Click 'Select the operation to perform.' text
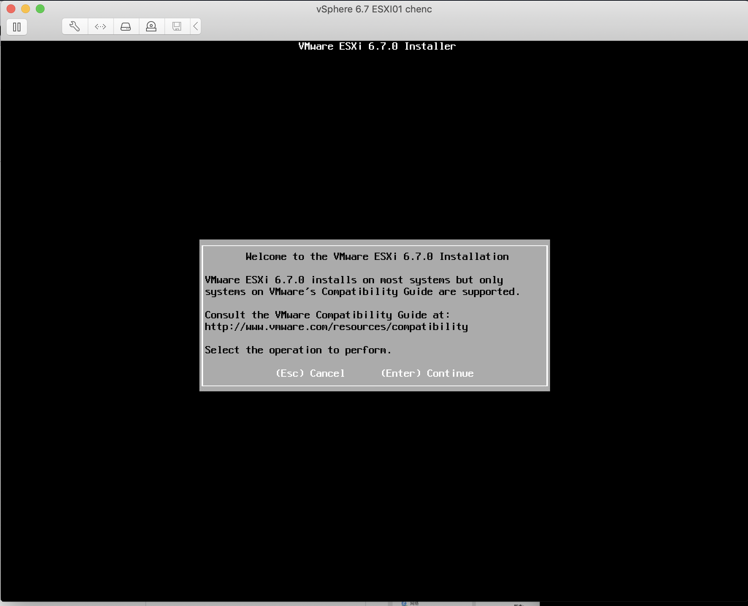Image resolution: width=748 pixels, height=606 pixels. click(298, 350)
